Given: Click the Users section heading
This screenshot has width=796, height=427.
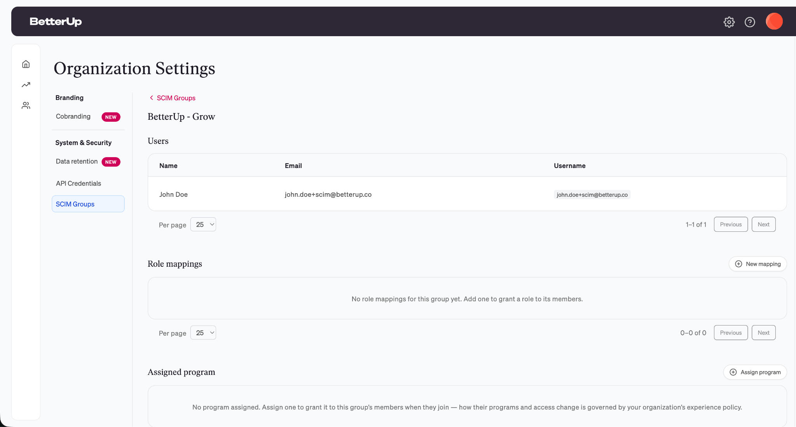Looking at the screenshot, I should click(158, 141).
